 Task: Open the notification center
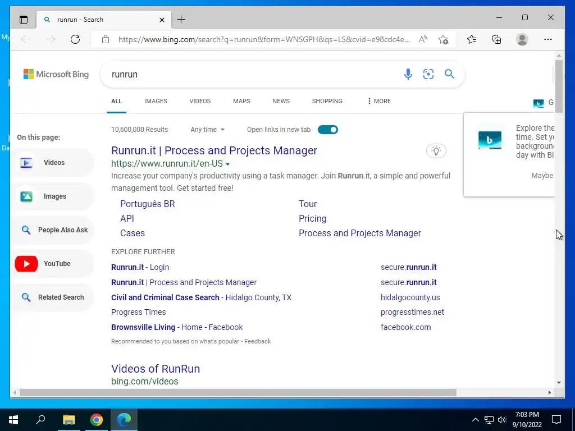tap(556, 420)
